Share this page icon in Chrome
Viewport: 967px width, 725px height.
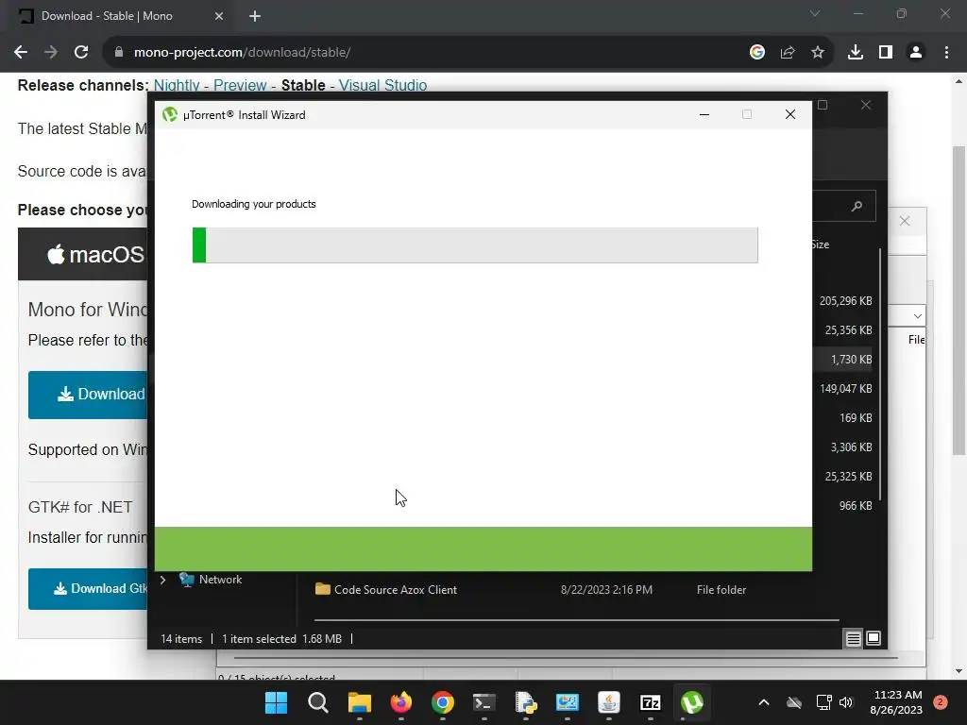[788, 53]
